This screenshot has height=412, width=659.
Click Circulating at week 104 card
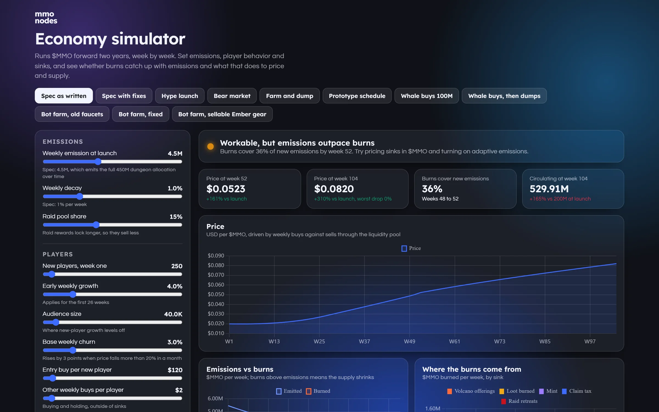point(573,189)
